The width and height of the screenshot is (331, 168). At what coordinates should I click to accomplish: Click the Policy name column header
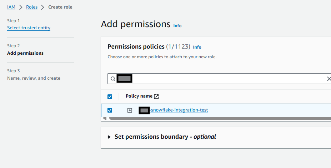click(139, 96)
